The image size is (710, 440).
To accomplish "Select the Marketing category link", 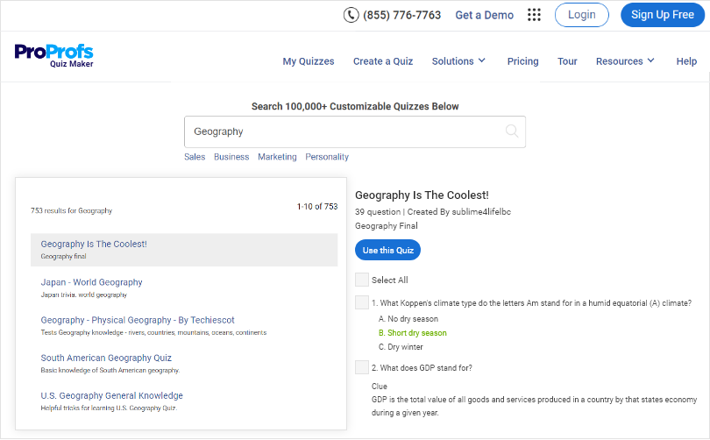I will pos(277,157).
